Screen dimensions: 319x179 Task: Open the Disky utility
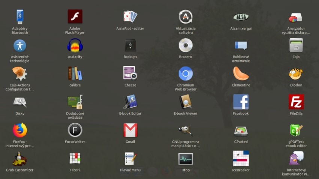tap(20, 102)
